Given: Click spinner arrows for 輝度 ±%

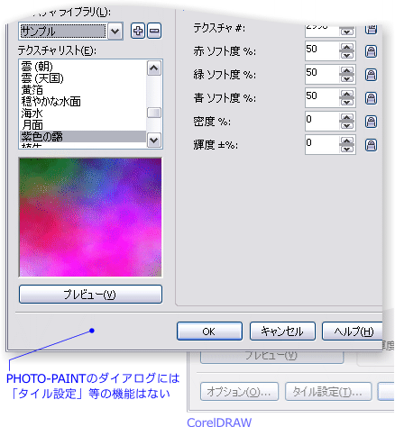Looking at the screenshot, I should tap(347, 145).
